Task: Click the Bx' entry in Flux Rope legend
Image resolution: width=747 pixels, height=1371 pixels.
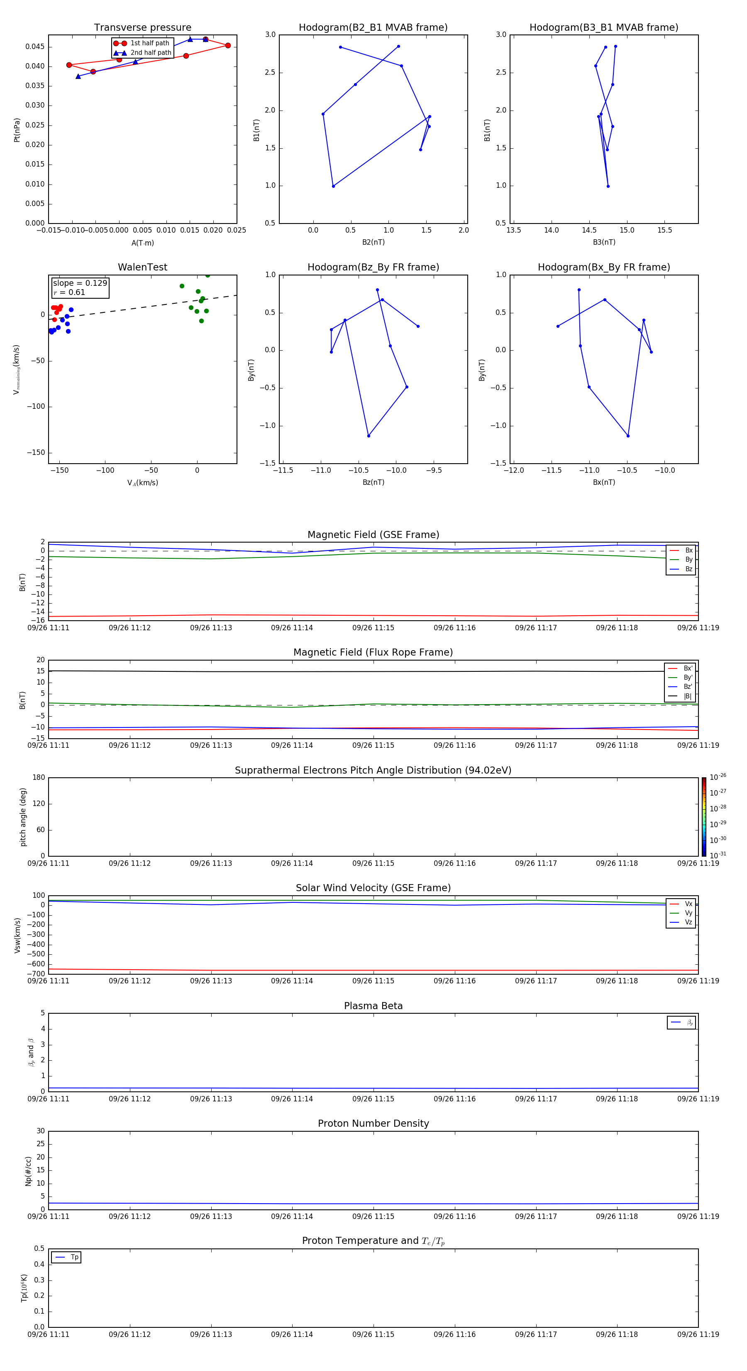Action: (680, 668)
